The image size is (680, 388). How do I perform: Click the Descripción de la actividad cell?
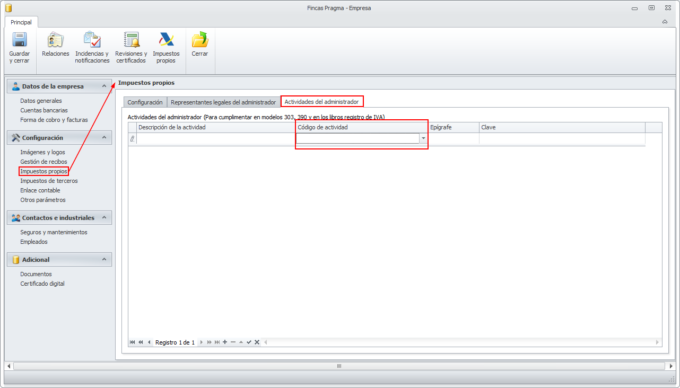(x=216, y=138)
